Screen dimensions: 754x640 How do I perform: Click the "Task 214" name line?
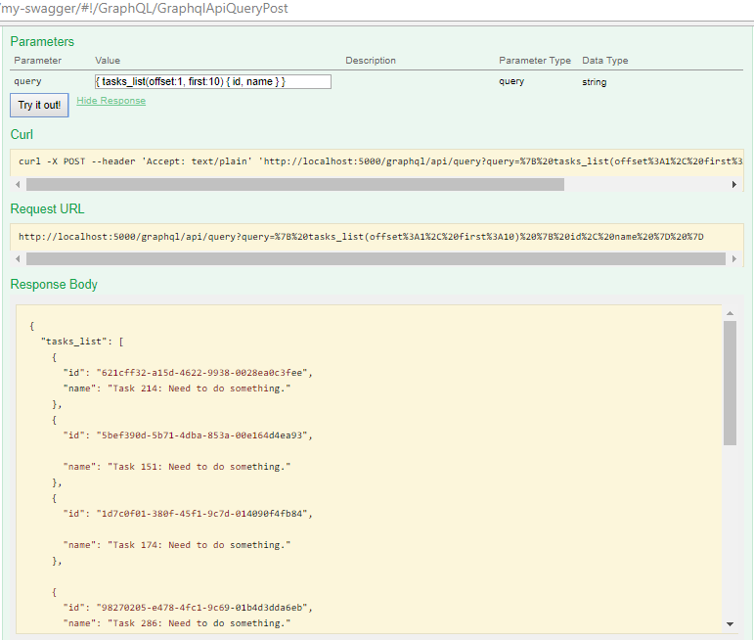tap(177, 389)
